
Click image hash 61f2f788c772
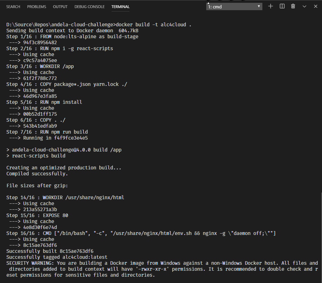[40, 78]
